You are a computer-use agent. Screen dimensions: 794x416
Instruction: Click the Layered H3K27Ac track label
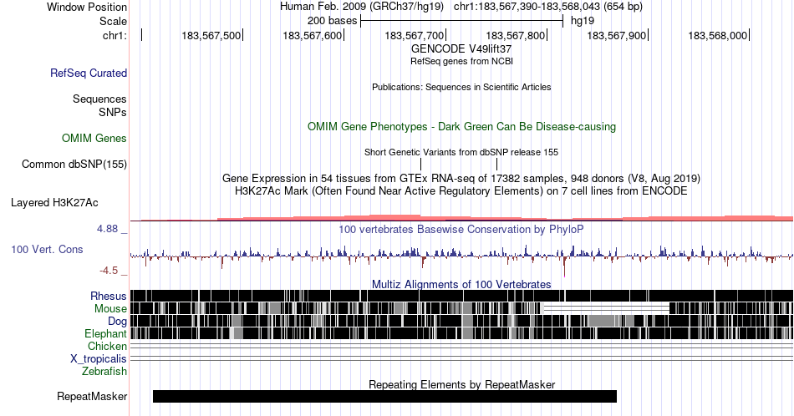(x=54, y=202)
